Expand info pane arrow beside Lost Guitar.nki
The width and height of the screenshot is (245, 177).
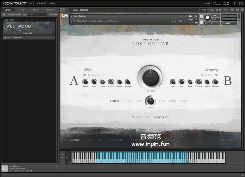[x=56, y=167]
